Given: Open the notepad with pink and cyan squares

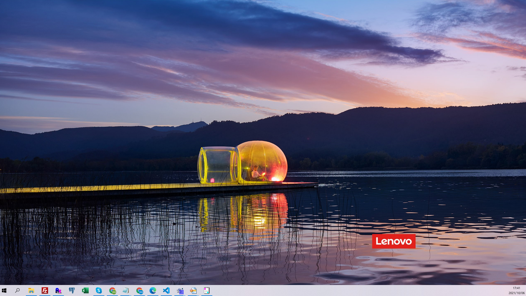Looking at the screenshot, I should pyautogui.click(x=207, y=290).
